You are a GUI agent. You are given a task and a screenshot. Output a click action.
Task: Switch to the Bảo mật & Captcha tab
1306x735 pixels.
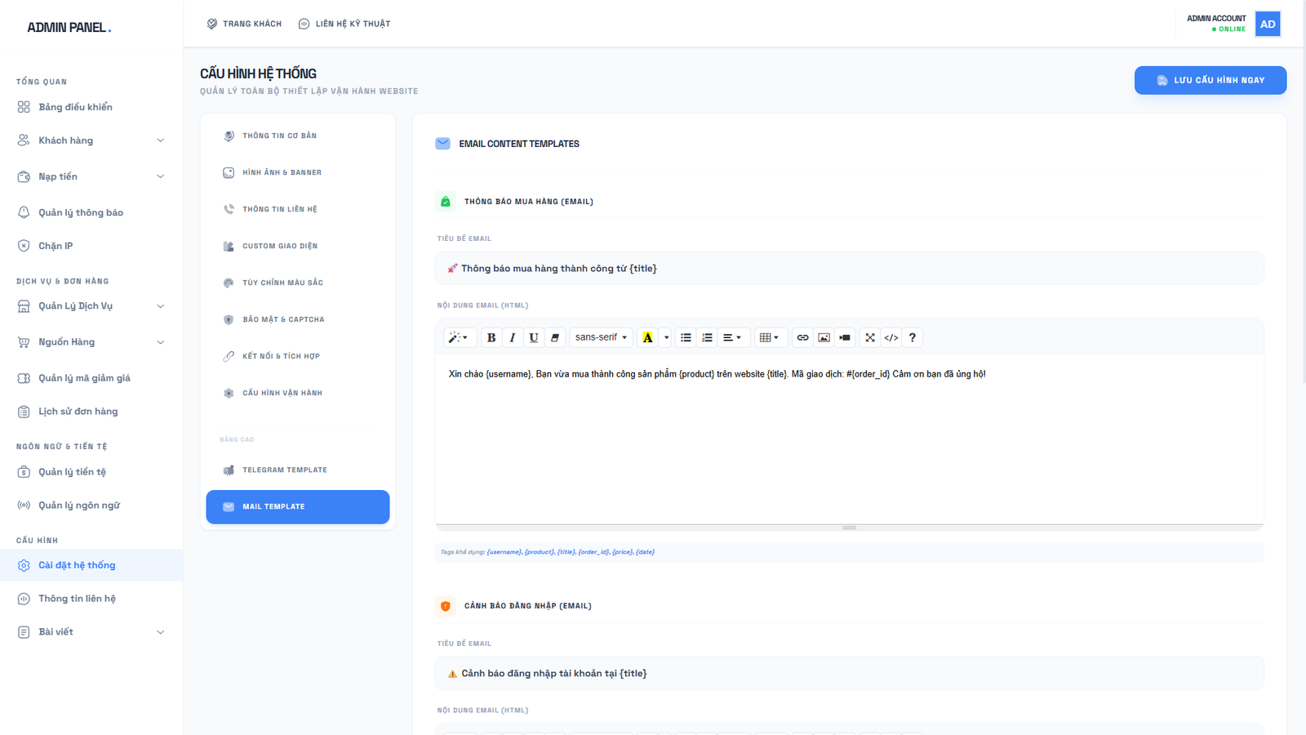tap(283, 319)
